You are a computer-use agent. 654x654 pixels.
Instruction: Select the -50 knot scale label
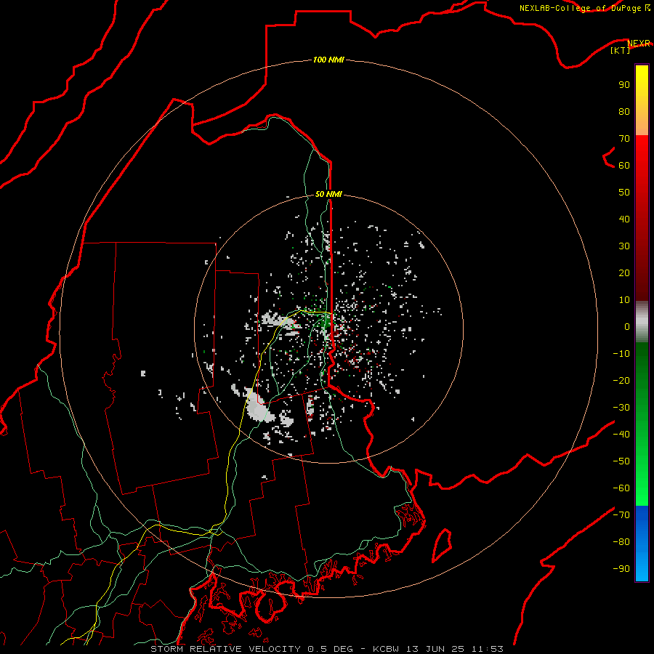tap(621, 461)
